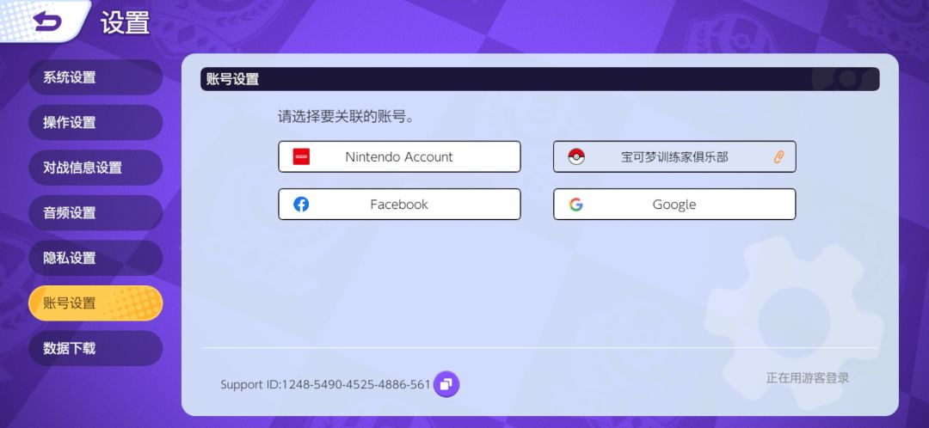Click the orange link chain icon
Screen dimensions: 929x428
778,157
